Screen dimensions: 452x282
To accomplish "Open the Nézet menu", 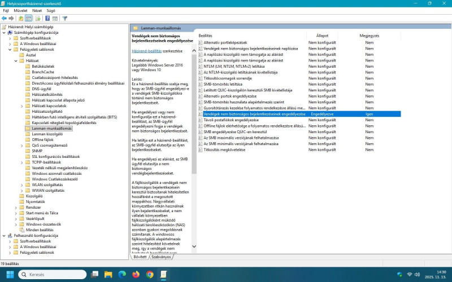I will coord(37,11).
